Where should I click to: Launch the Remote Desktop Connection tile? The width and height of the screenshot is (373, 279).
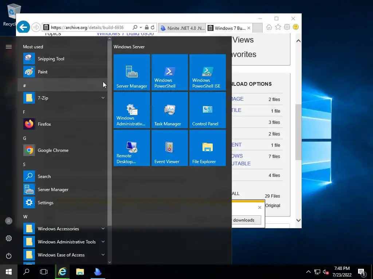132,148
